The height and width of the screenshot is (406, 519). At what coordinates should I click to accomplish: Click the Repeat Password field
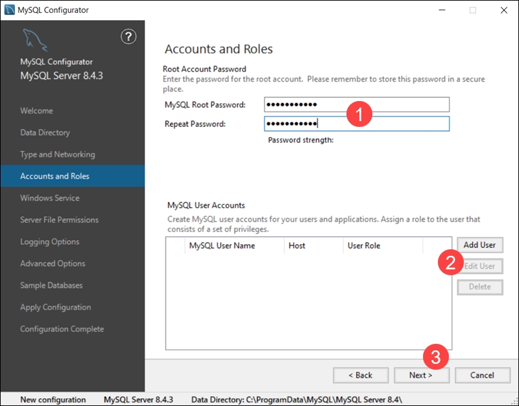tap(357, 124)
